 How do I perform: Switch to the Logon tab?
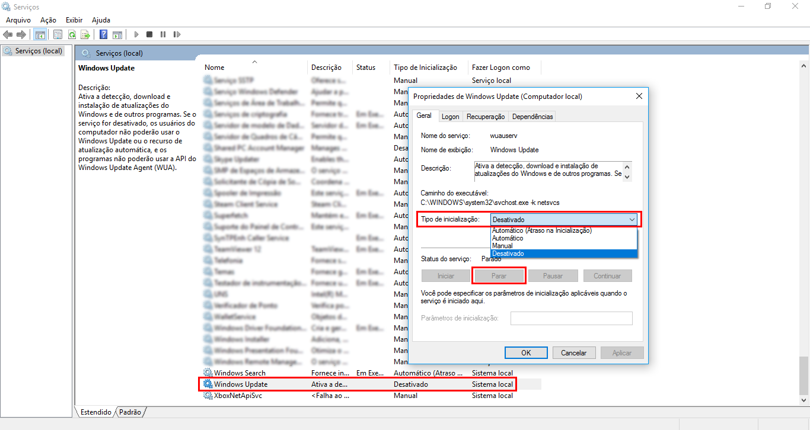[x=451, y=117]
